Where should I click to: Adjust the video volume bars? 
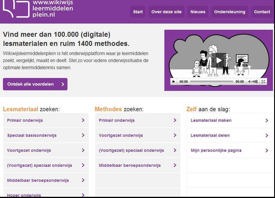point(254,81)
